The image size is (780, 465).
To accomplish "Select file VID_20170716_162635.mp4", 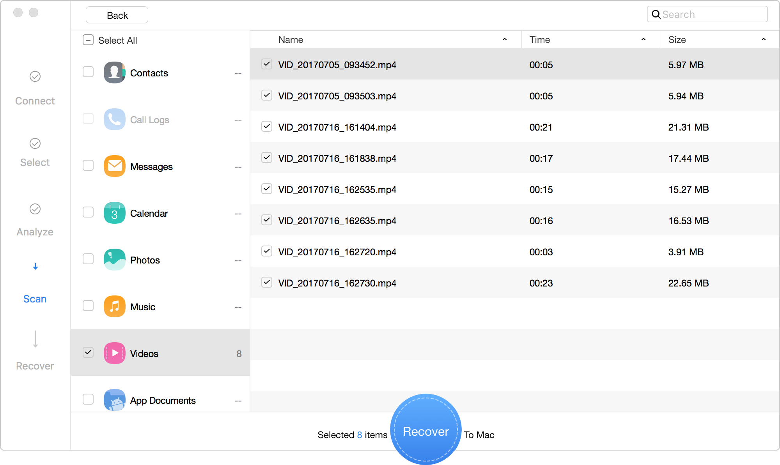I will click(515, 220).
